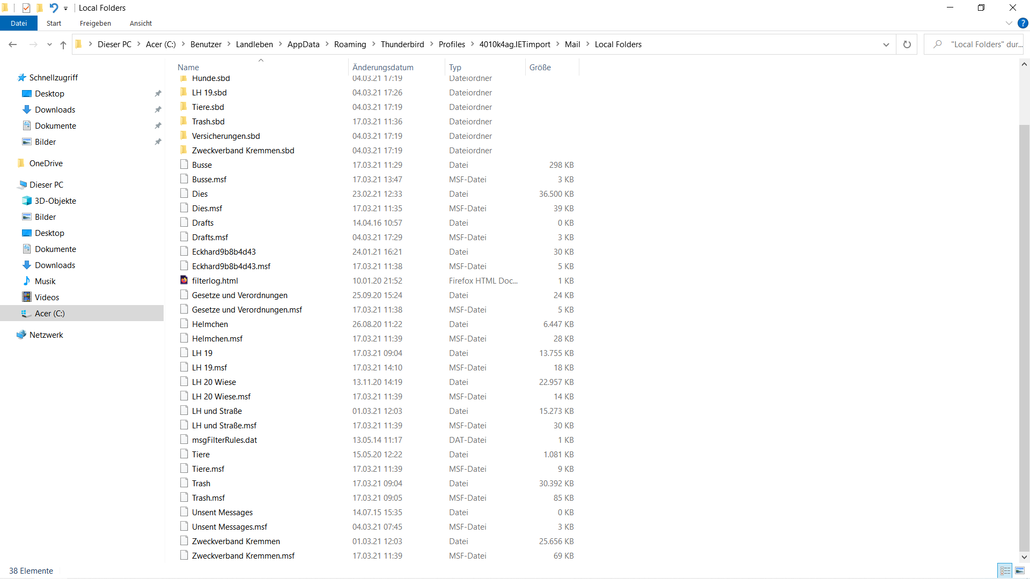This screenshot has width=1030, height=579.
Task: Expand the address bar history dropdown
Action: [886, 44]
